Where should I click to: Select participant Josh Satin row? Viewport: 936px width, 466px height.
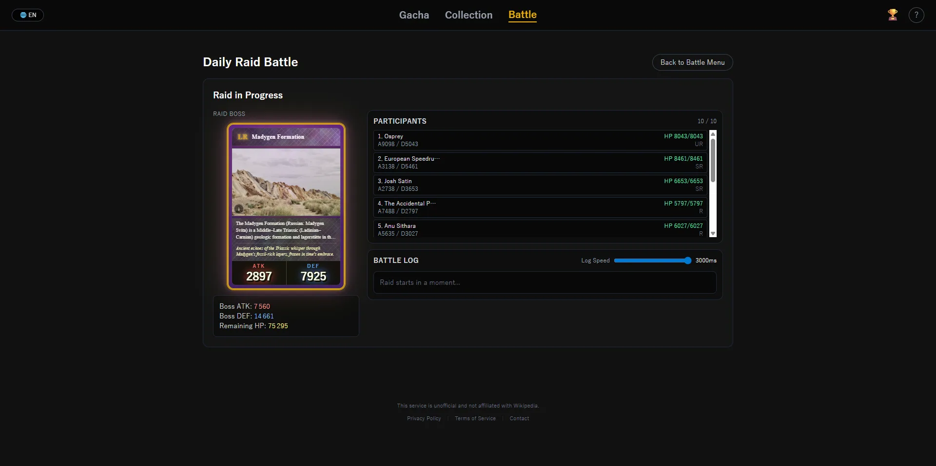pos(540,185)
